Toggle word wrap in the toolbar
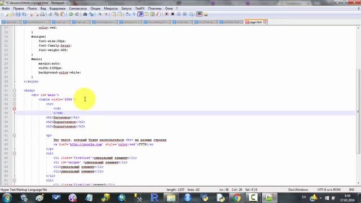This screenshot has height=203, width=361. pyautogui.click(x=128, y=14)
